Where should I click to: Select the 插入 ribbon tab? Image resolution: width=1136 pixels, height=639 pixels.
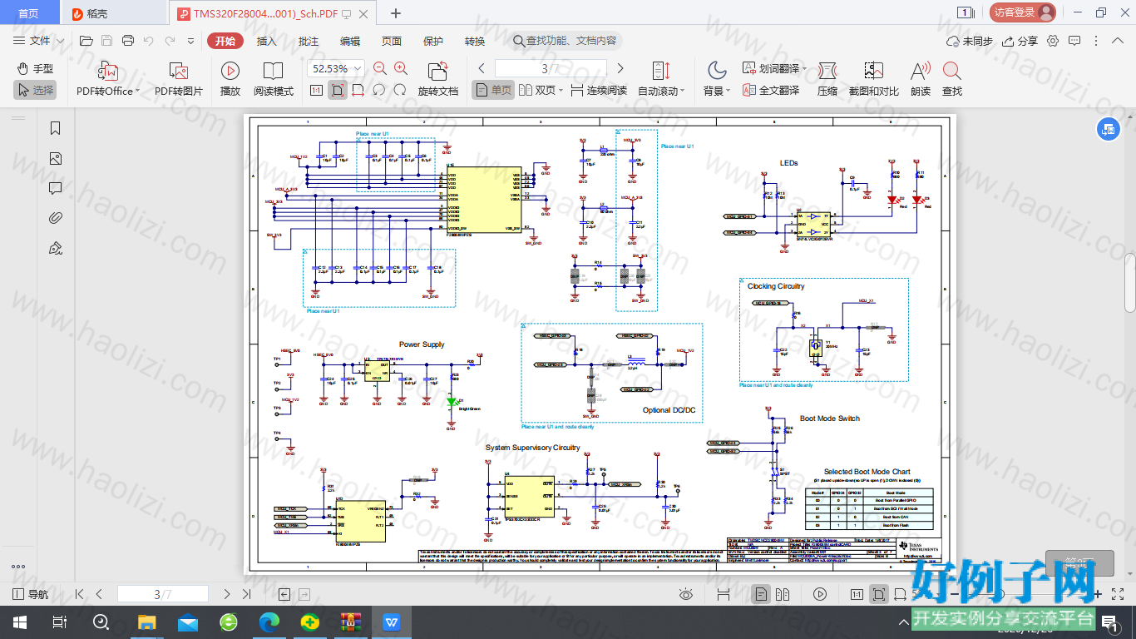(x=267, y=41)
